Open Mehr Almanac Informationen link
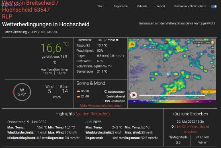This screenshot has height=148, width=221. tap(100, 105)
